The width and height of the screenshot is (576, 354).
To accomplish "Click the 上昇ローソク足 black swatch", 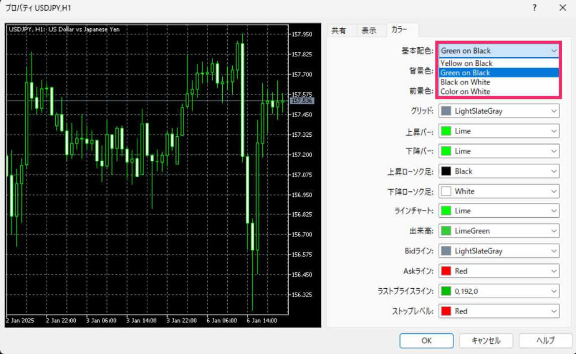I will tap(446, 171).
